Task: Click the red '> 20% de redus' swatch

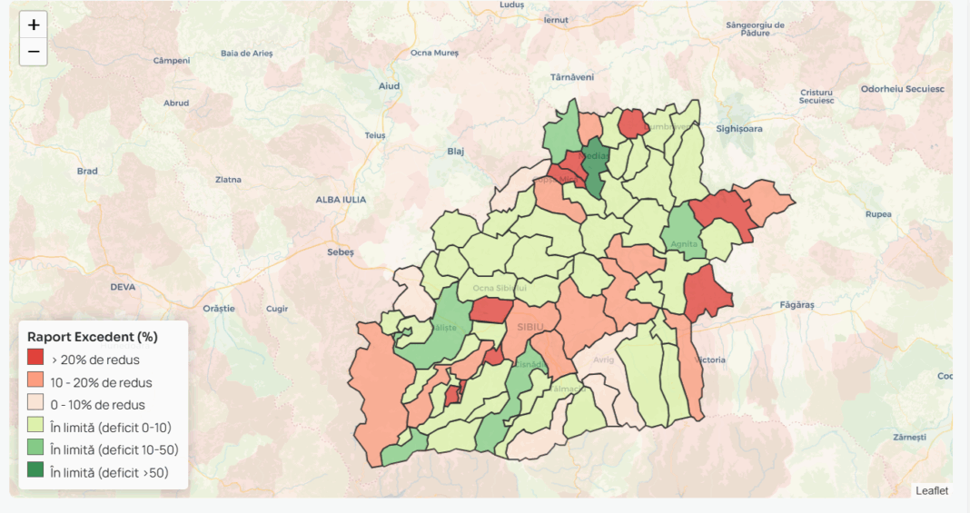Action: (x=35, y=359)
